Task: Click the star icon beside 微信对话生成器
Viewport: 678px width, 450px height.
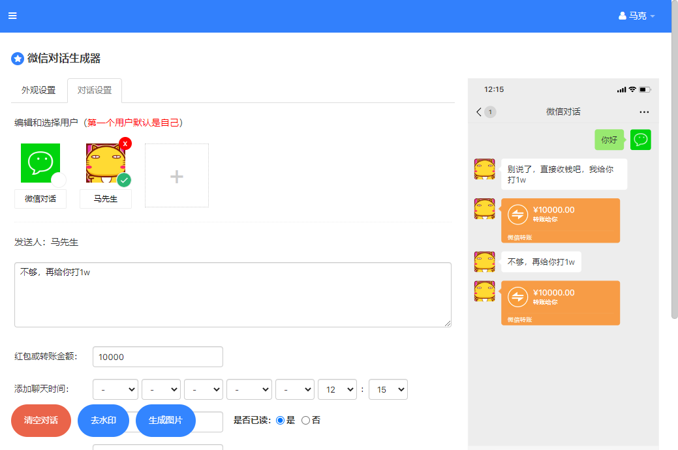Action: click(17, 58)
